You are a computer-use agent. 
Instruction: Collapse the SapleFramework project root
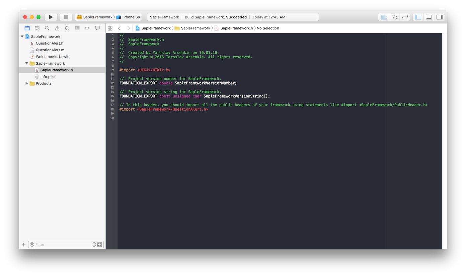(x=22, y=37)
